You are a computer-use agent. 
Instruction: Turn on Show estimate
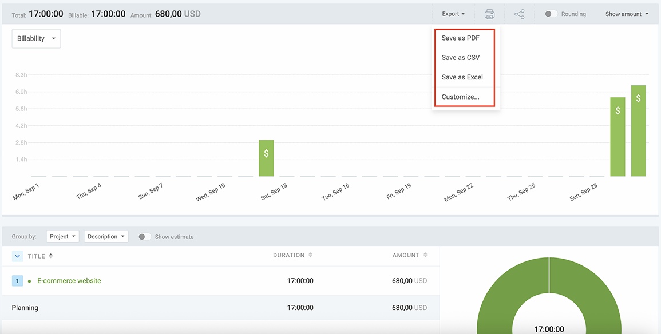click(x=144, y=236)
